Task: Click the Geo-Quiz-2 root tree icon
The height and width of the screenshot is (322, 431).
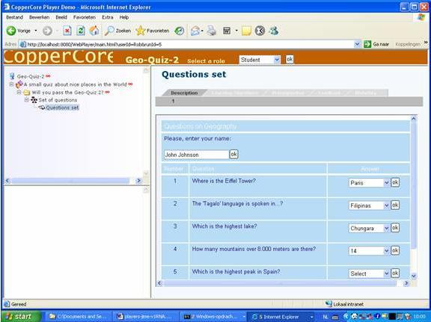Action: pyautogui.click(x=12, y=76)
